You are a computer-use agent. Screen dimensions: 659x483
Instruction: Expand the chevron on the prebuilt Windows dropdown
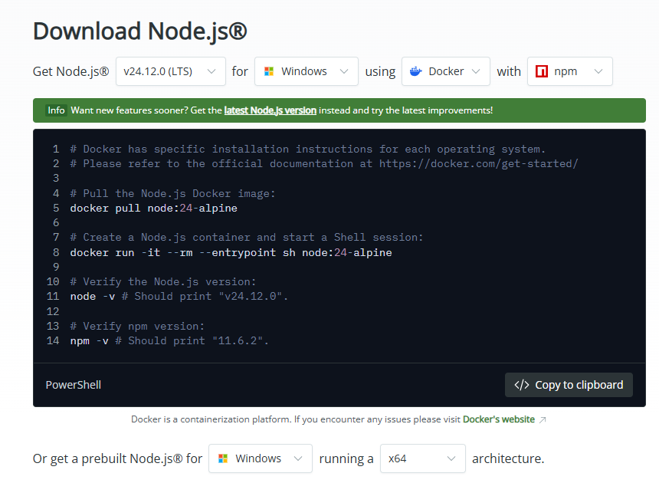[298, 458]
